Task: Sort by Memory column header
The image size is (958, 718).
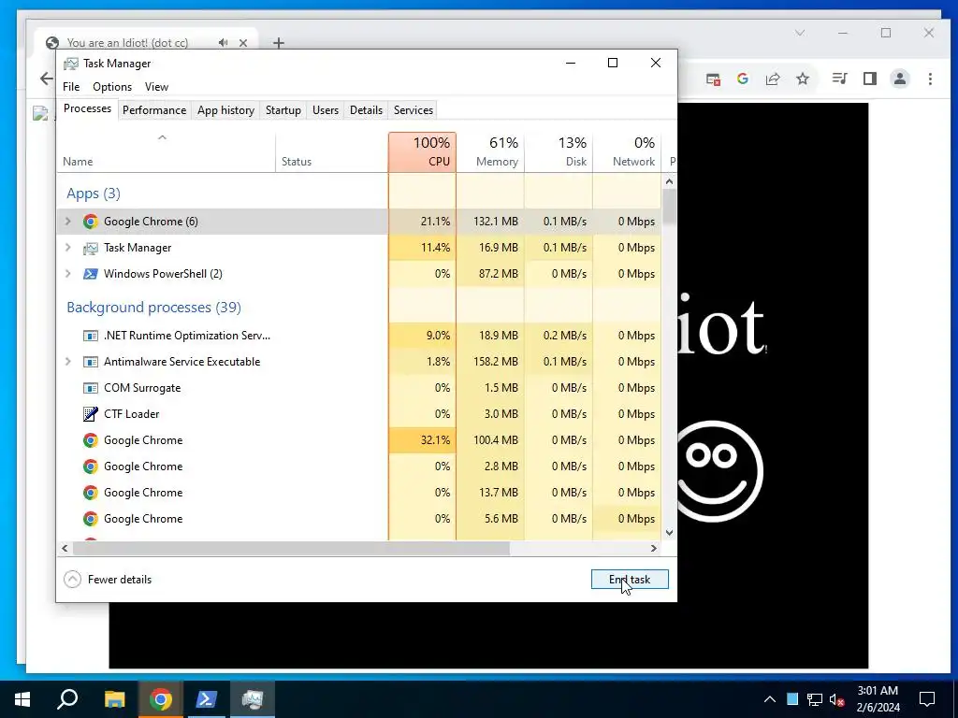Action: pos(490,152)
